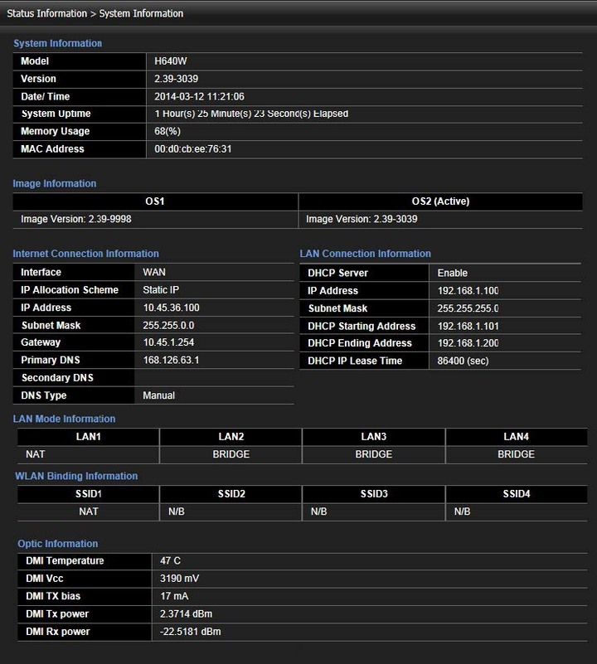
Task: Select DHCP ending address 192.168.1.200
Action: pos(468,343)
